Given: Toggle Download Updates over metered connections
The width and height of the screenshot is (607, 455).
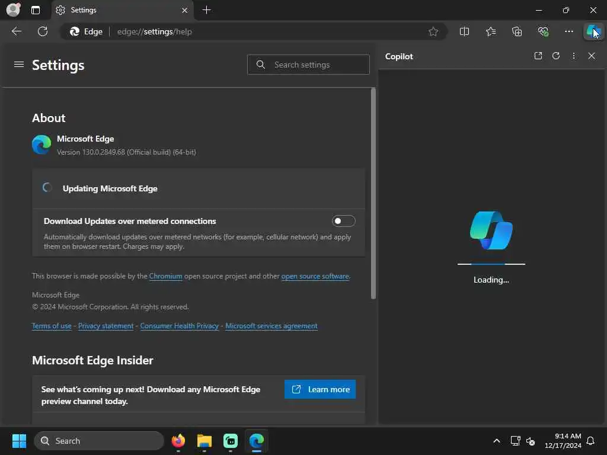Looking at the screenshot, I should [343, 221].
